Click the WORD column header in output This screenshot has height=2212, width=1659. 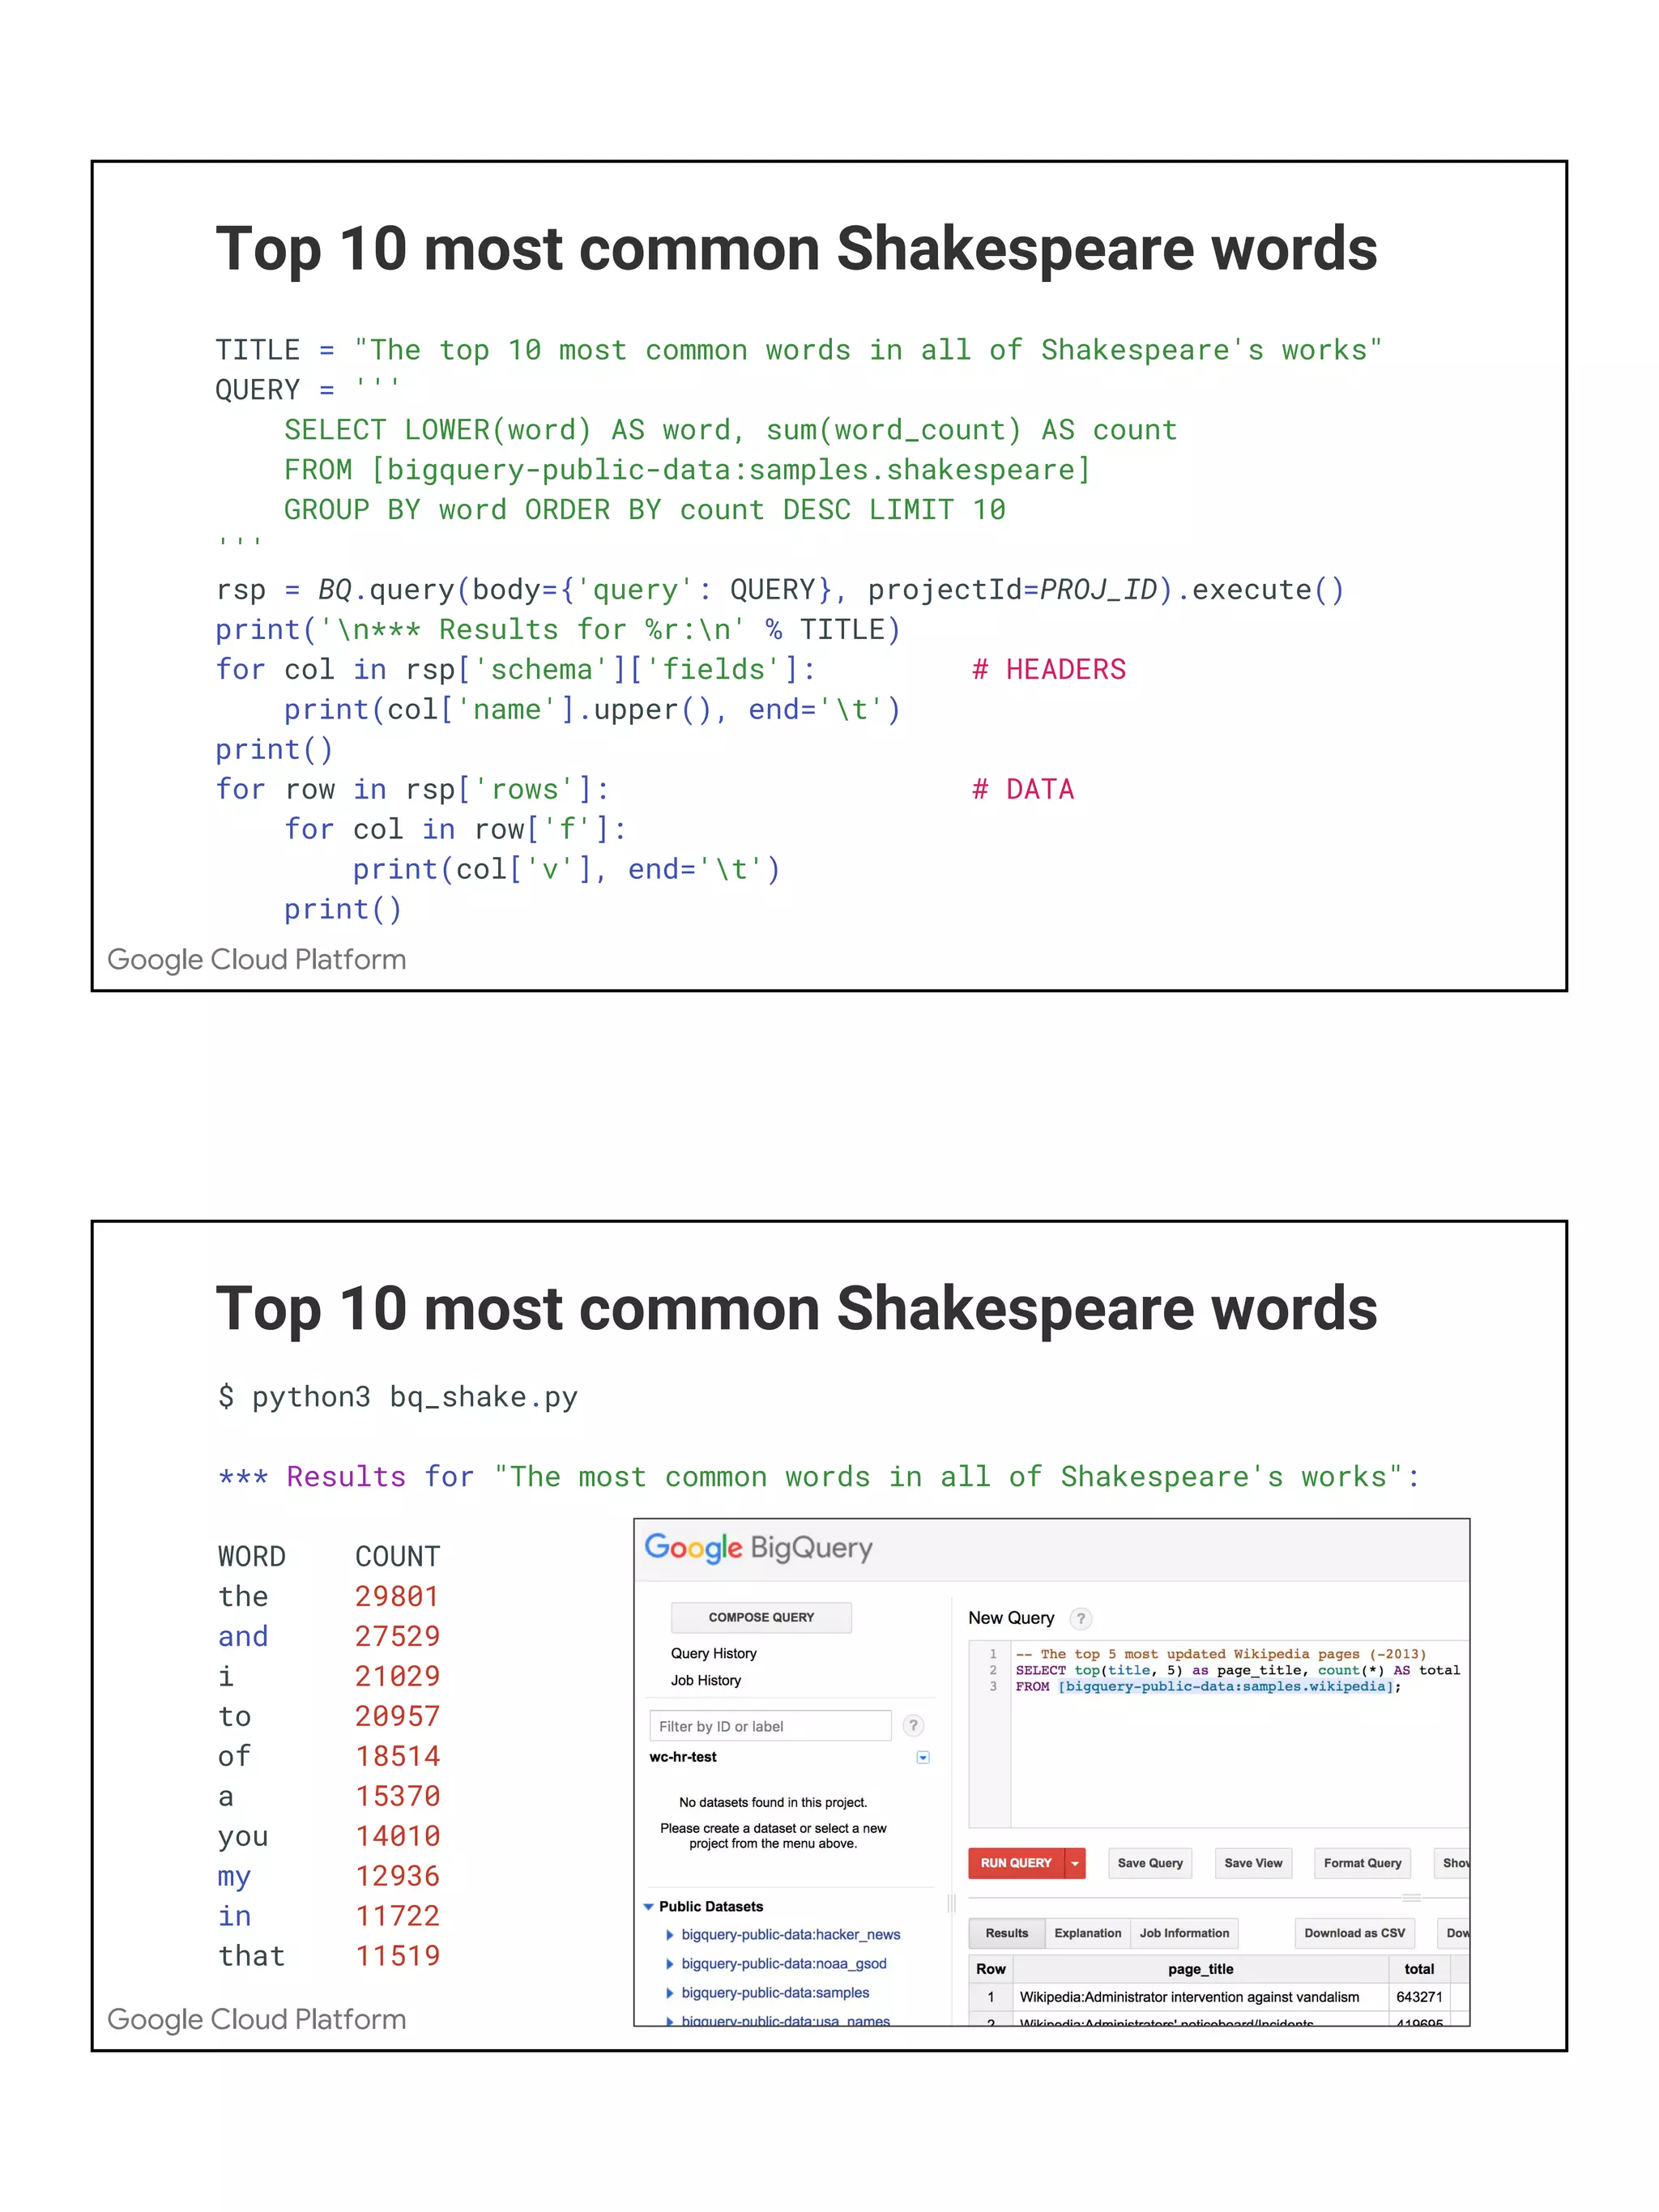252,1557
